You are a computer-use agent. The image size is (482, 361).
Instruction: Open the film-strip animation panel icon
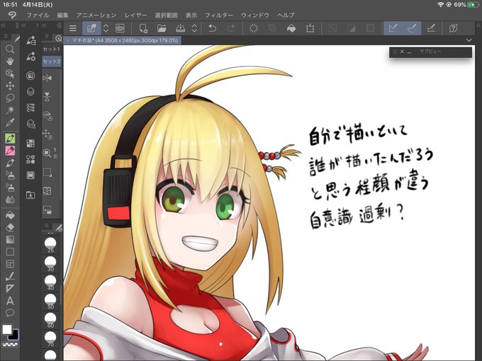[x=30, y=176]
